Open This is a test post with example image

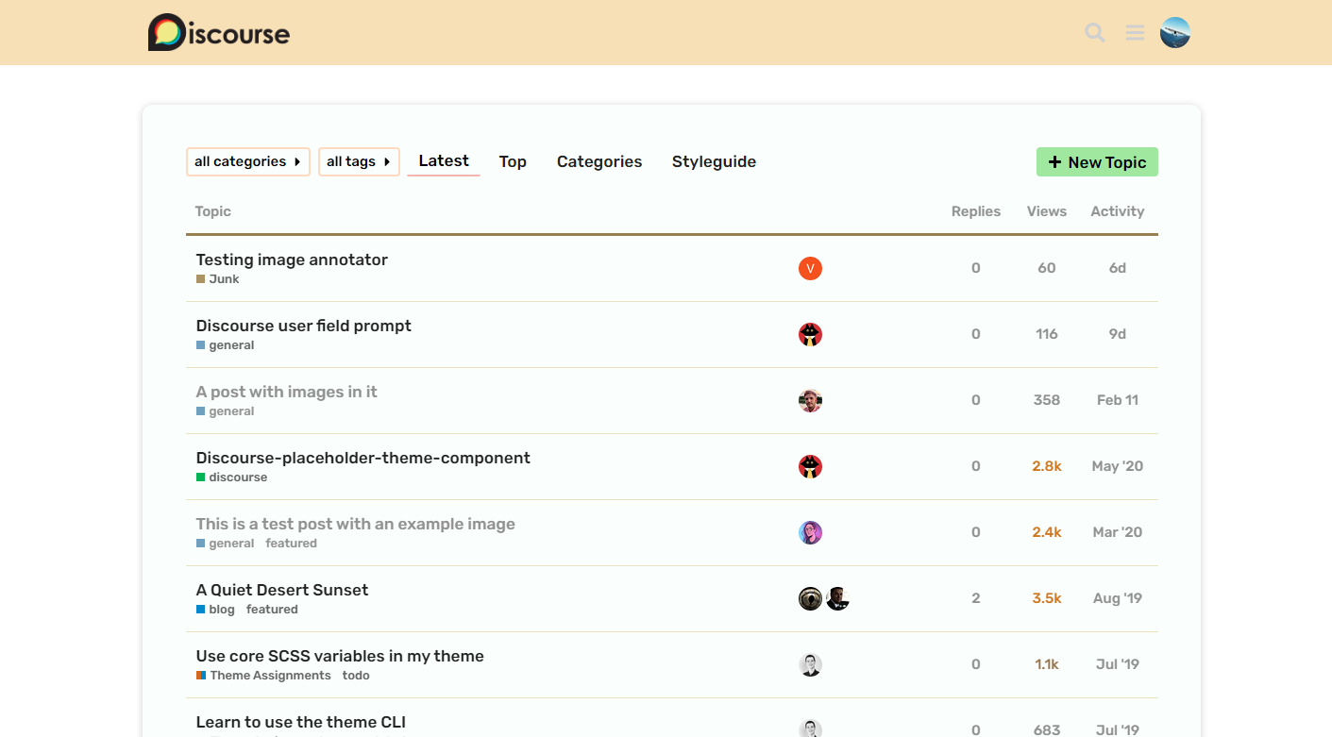click(355, 524)
